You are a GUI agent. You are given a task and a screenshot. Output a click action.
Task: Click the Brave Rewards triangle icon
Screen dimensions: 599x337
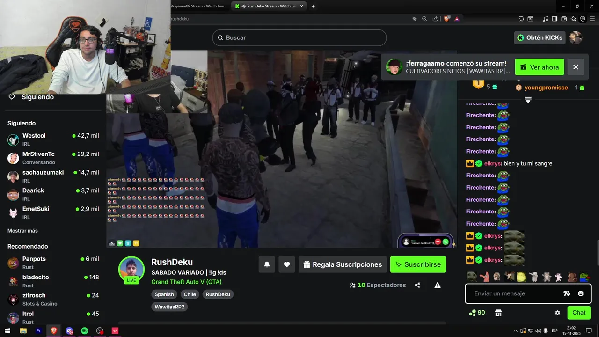[x=457, y=19]
